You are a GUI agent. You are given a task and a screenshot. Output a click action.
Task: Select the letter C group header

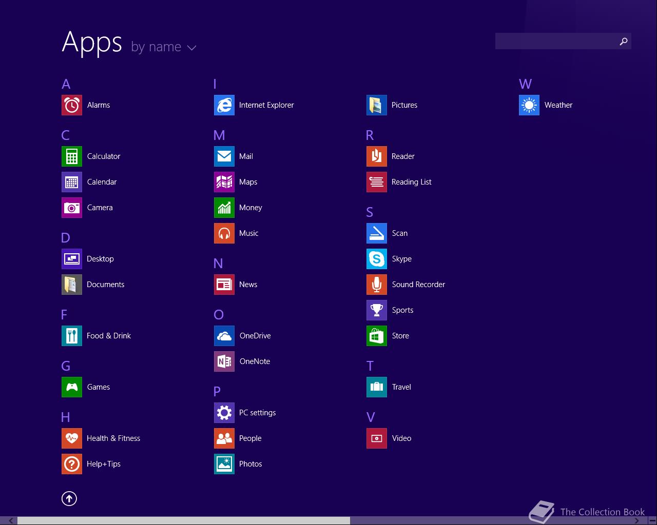(66, 135)
